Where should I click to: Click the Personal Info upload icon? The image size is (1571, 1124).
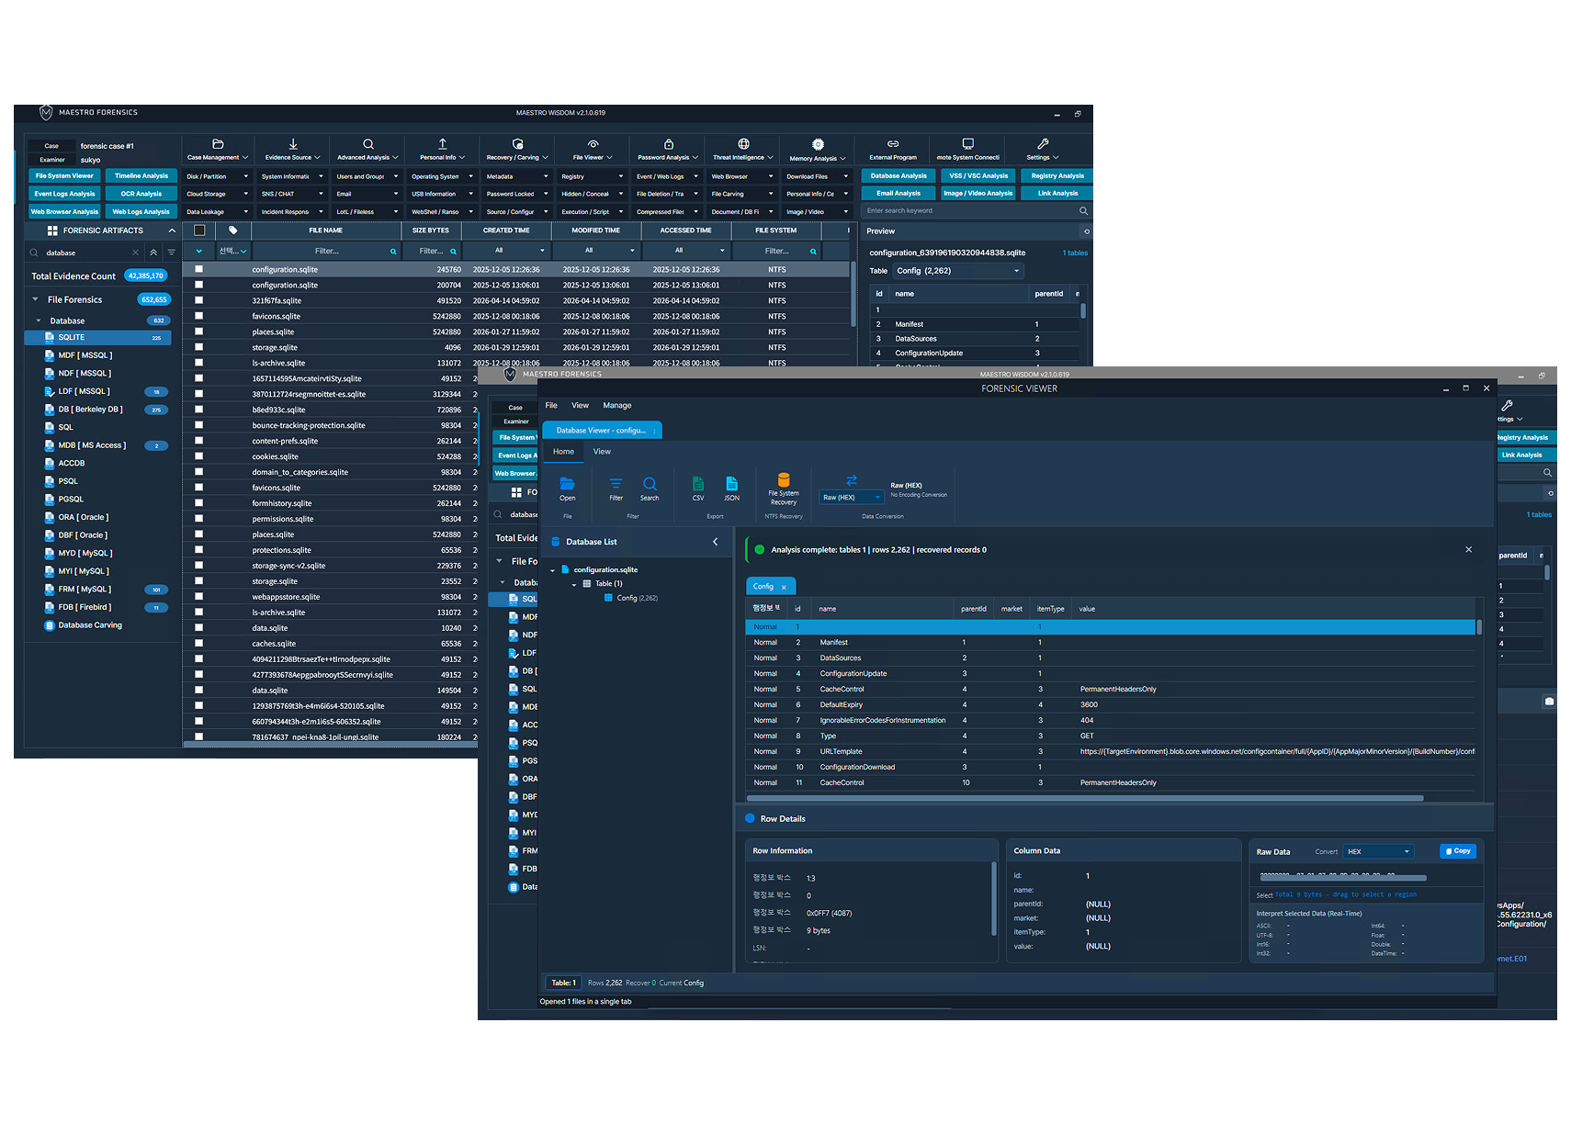443,144
